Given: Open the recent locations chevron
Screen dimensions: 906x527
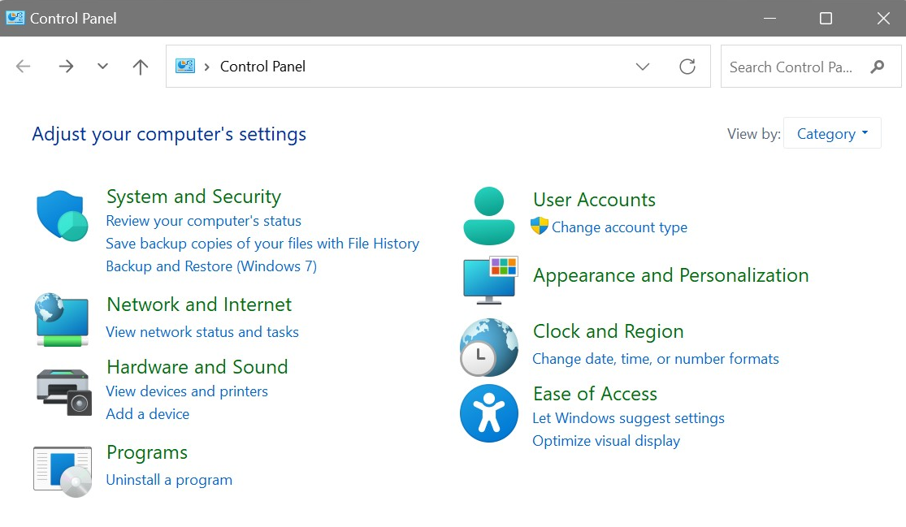Looking at the screenshot, I should click(x=102, y=67).
